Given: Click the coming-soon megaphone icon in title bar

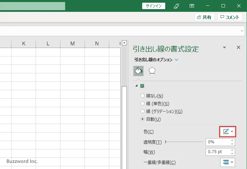Looking at the screenshot, I should click(x=176, y=6).
